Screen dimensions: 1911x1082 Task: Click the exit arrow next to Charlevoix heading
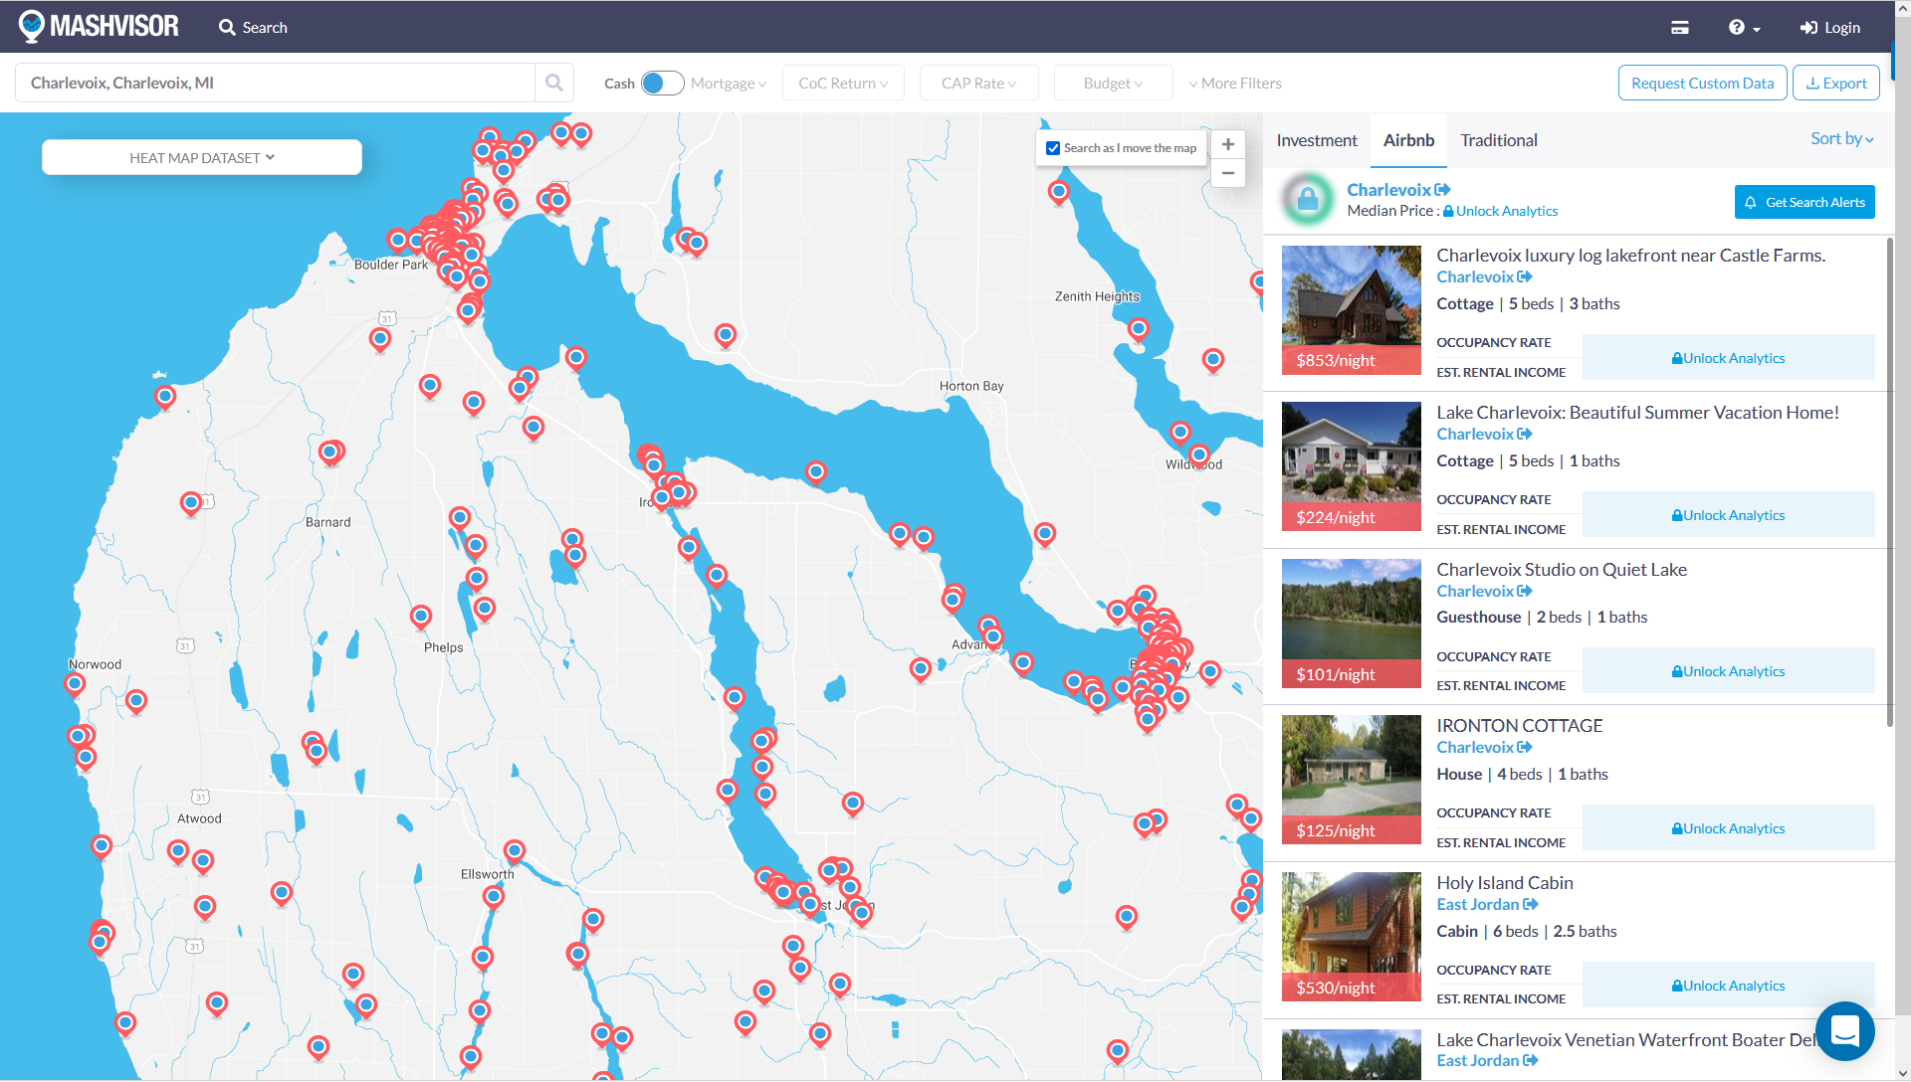click(1443, 190)
